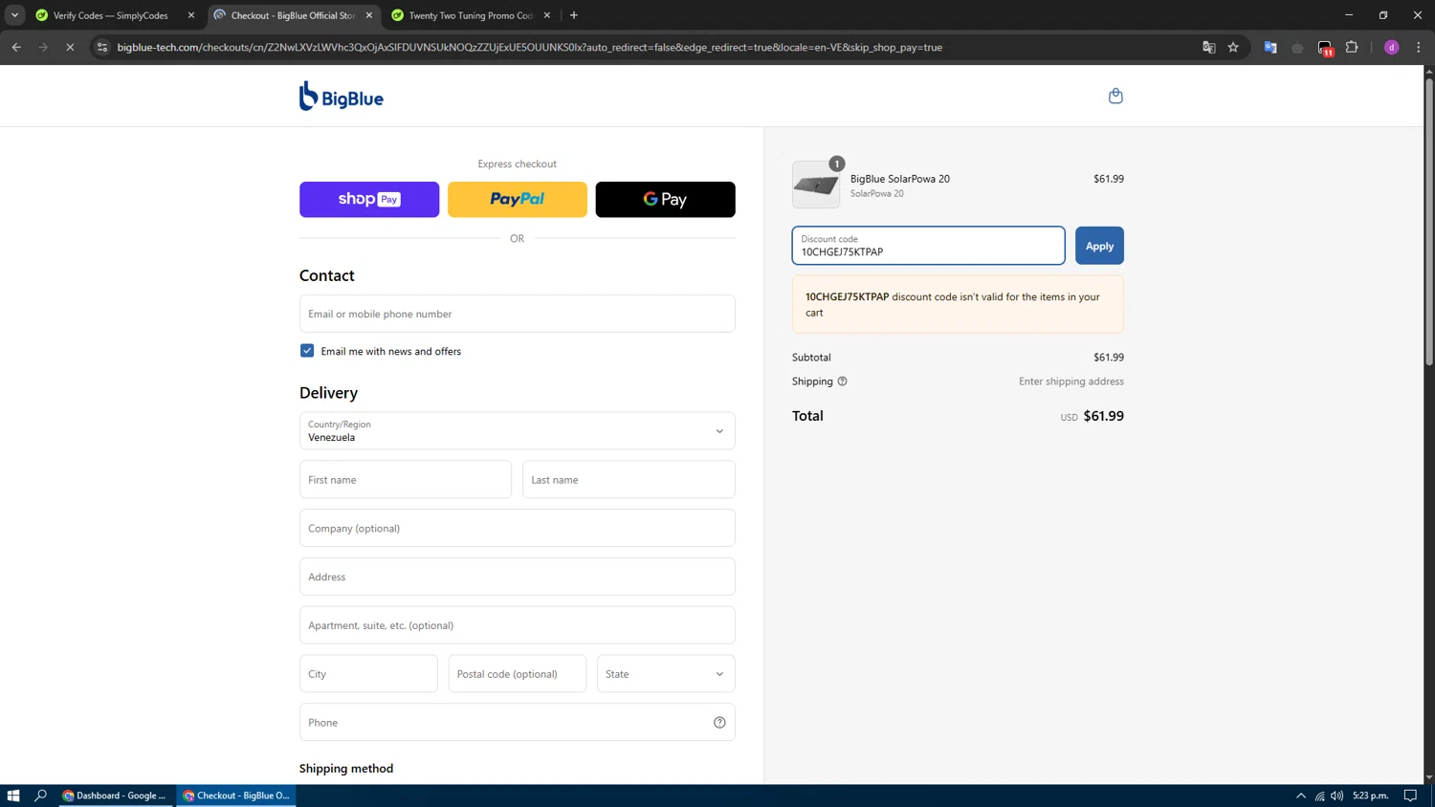The width and height of the screenshot is (1435, 807).
Task: Click the Last name field
Action: [x=629, y=480]
